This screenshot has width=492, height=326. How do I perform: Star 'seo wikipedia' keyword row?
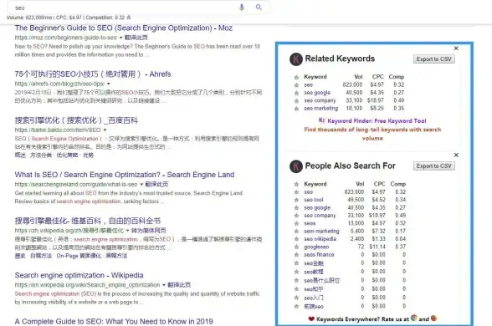coord(296,239)
